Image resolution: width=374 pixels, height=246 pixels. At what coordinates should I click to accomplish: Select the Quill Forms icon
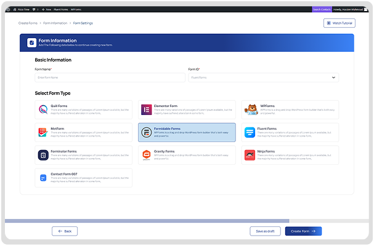click(x=43, y=110)
